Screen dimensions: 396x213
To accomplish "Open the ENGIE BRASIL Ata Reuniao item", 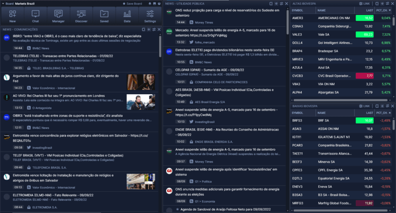I will click(x=227, y=132).
